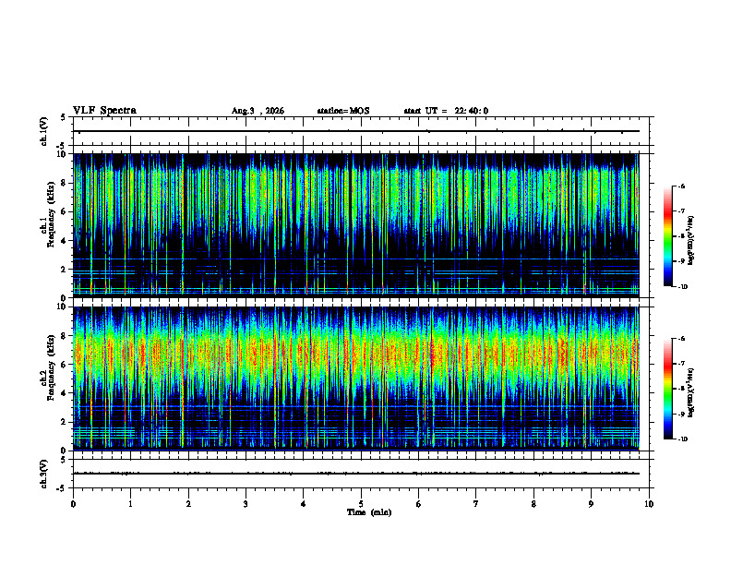
Task: Click the ch.1 "Frequency (kHz)" axis label
Action: [x=51, y=214]
